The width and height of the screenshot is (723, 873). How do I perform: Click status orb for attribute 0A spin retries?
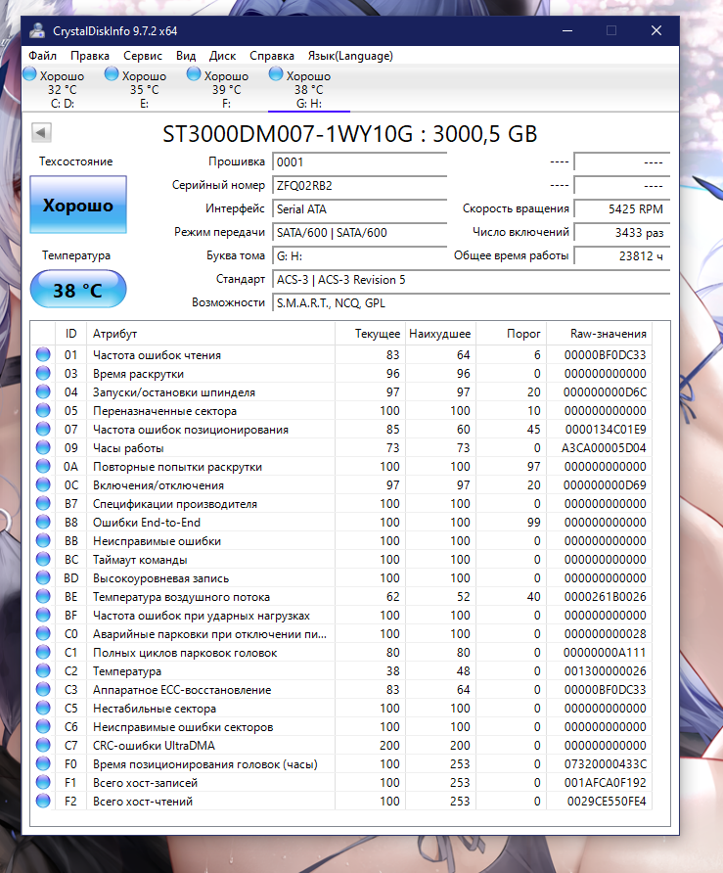click(x=43, y=466)
